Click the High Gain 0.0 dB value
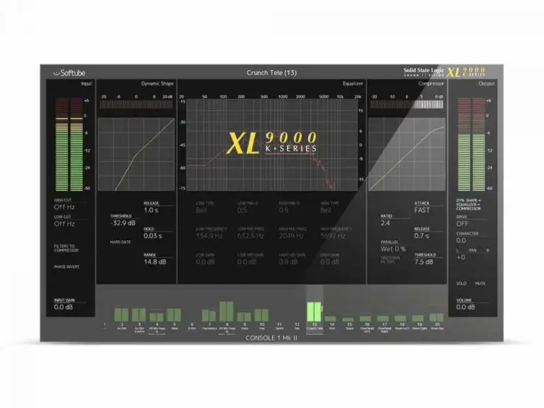544x408 pixels. point(329,262)
